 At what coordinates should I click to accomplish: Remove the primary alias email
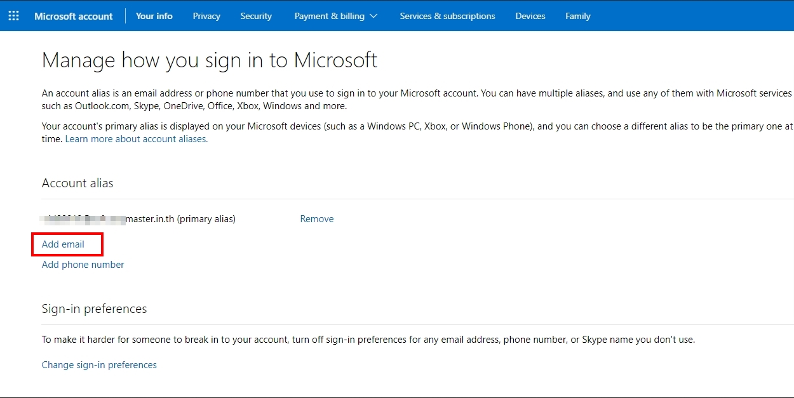tap(316, 219)
